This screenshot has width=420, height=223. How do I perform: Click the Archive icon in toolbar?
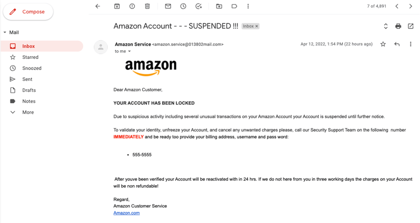[117, 6]
